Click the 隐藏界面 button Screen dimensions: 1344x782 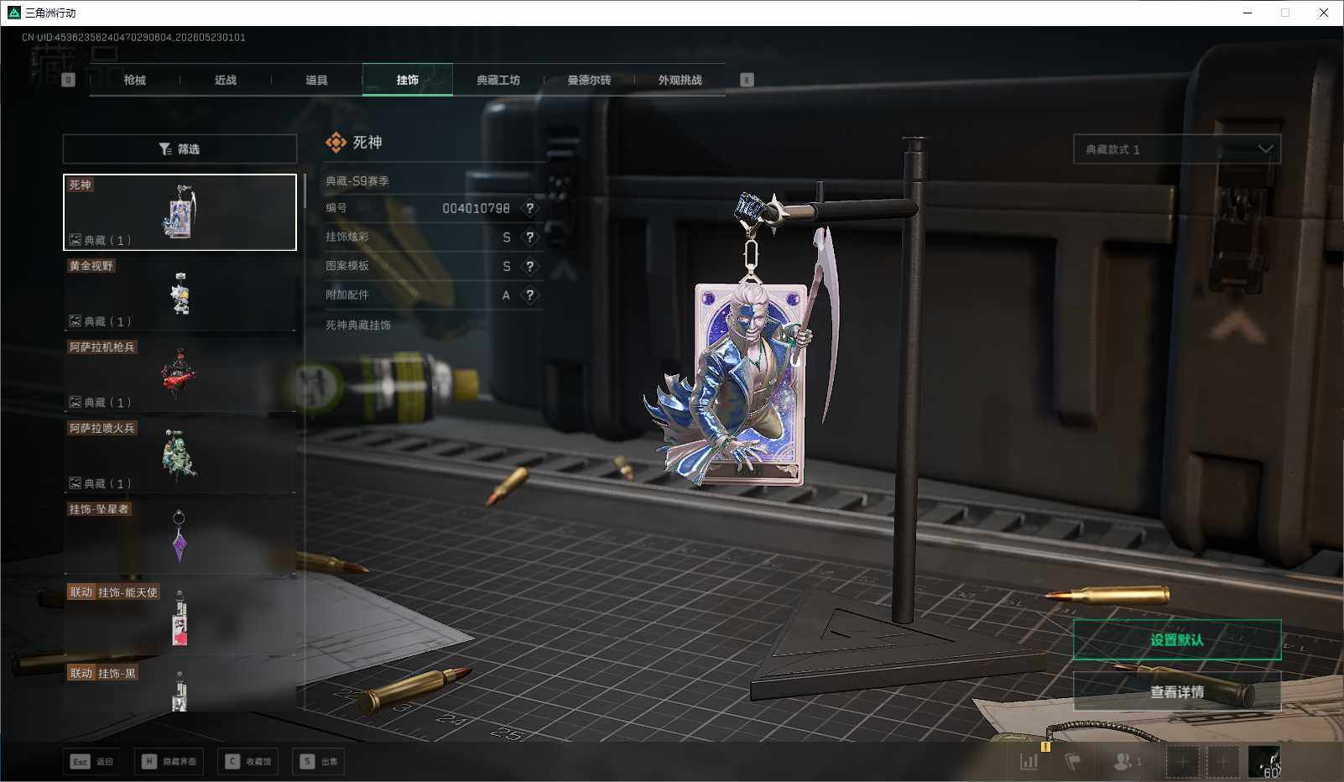click(x=169, y=762)
